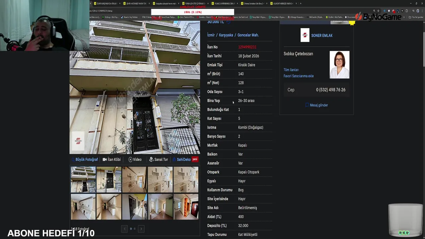Select the building exterior first thumbnail

click(x=83, y=180)
